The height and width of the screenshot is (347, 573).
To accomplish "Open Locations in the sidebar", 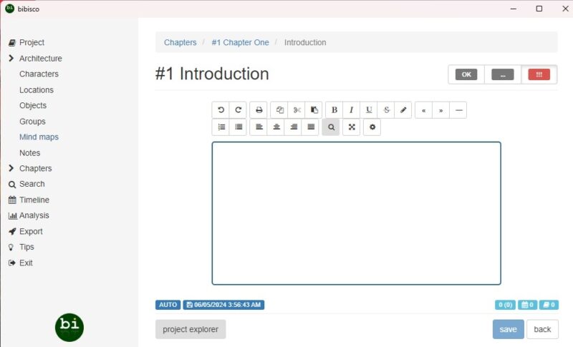I will click(37, 89).
